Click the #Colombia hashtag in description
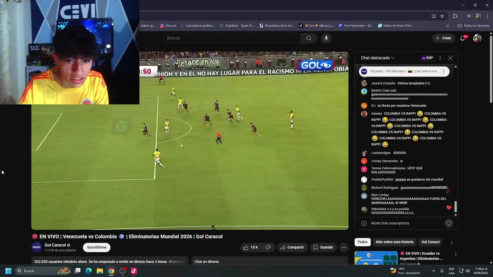The width and height of the screenshot is (493, 277). (176, 262)
